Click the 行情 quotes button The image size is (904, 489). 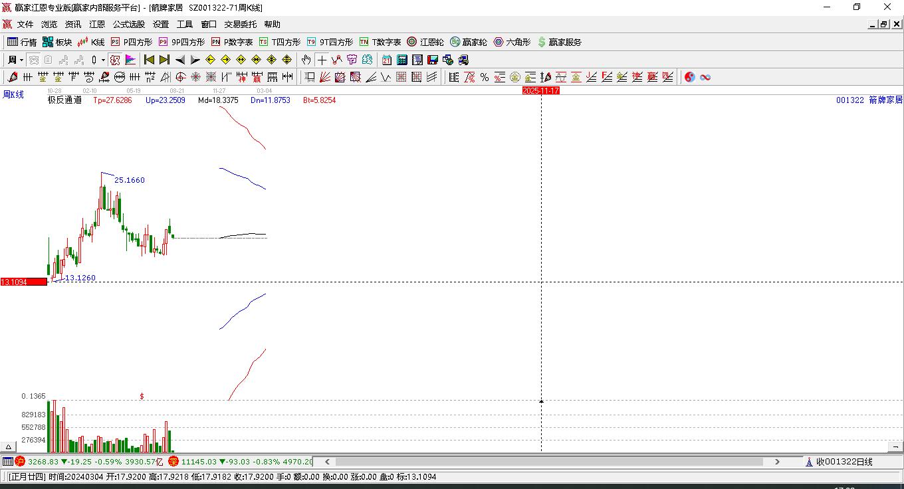pos(22,42)
